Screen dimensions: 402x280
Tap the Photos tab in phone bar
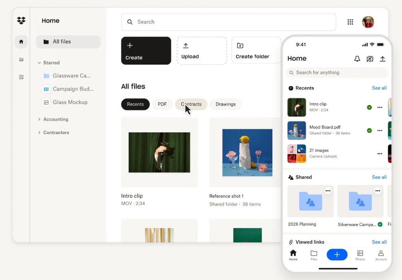[x=360, y=255]
